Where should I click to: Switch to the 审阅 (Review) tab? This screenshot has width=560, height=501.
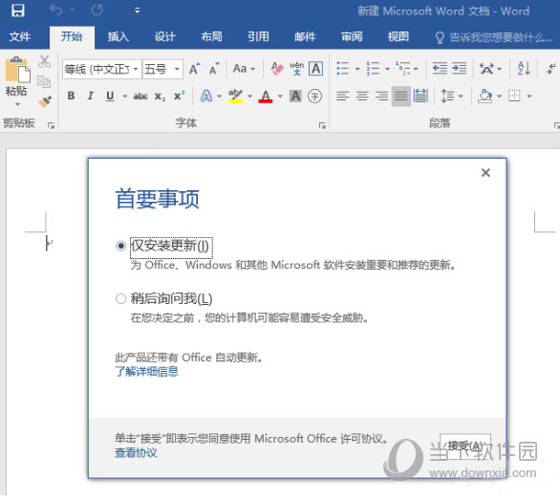click(x=352, y=36)
